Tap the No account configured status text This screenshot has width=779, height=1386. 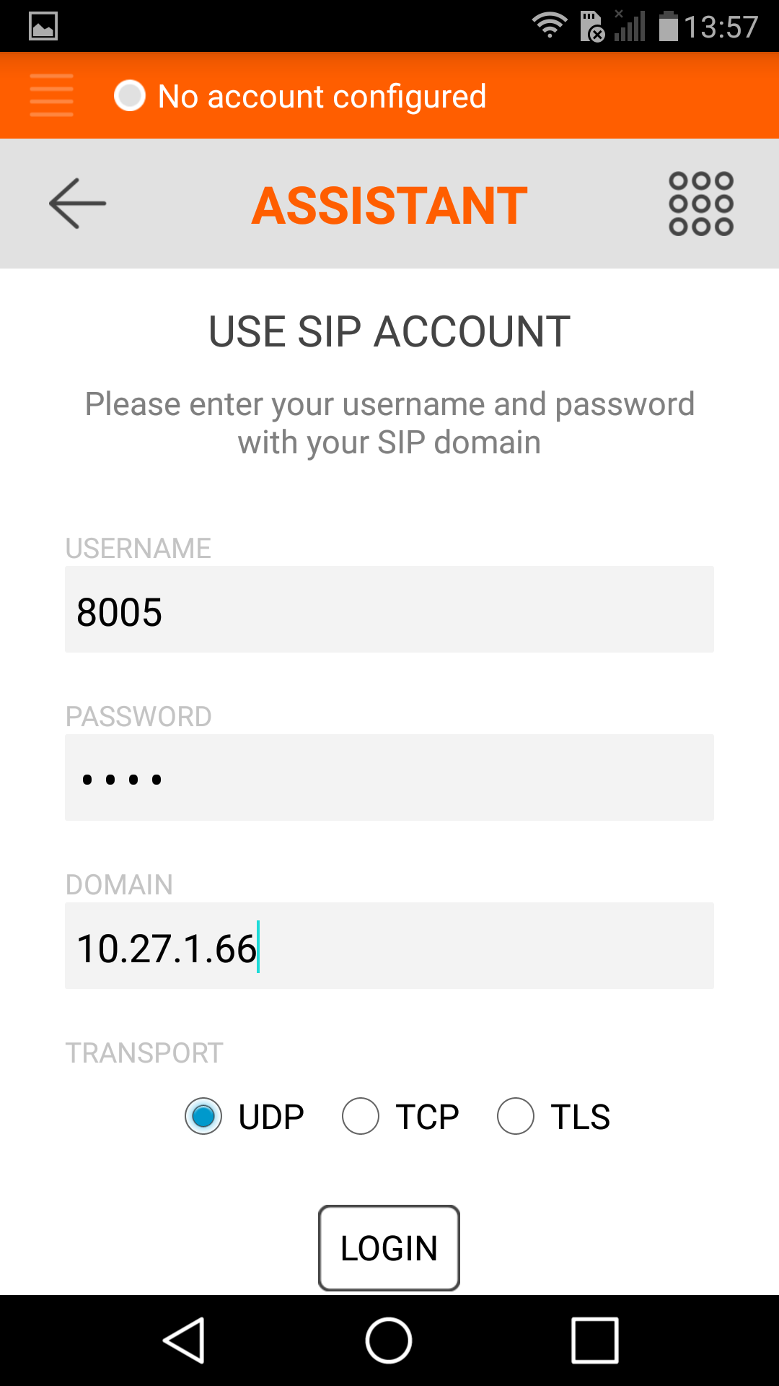coord(322,96)
